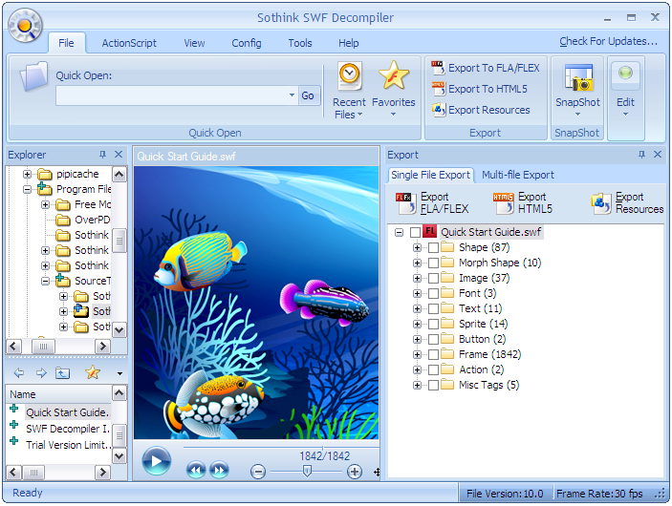This screenshot has height=506, width=672.
Task: Open the Recent Files clock icon
Action: (350, 75)
